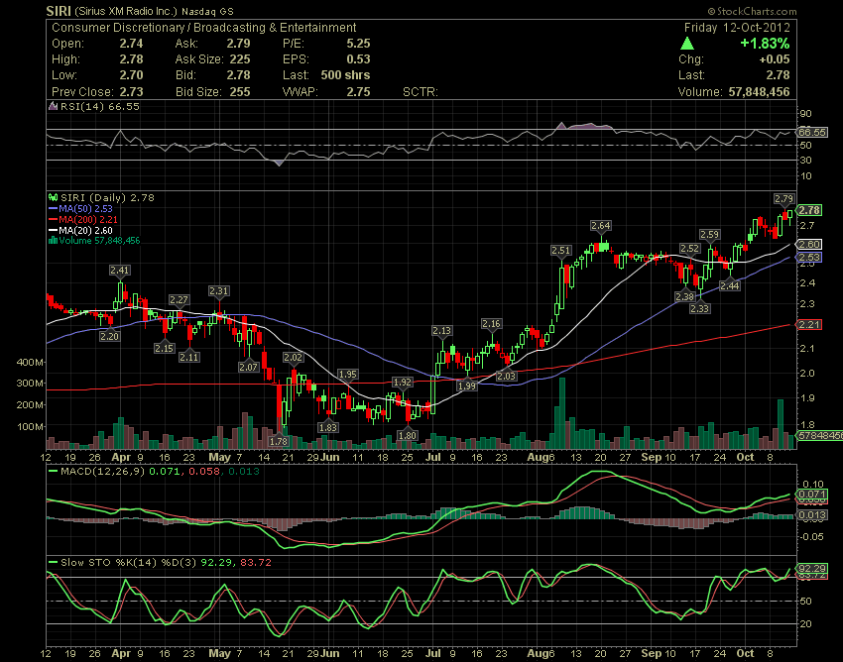This screenshot has width=843, height=662.
Task: Click the Volume 57,848,456 header value
Action: [759, 92]
